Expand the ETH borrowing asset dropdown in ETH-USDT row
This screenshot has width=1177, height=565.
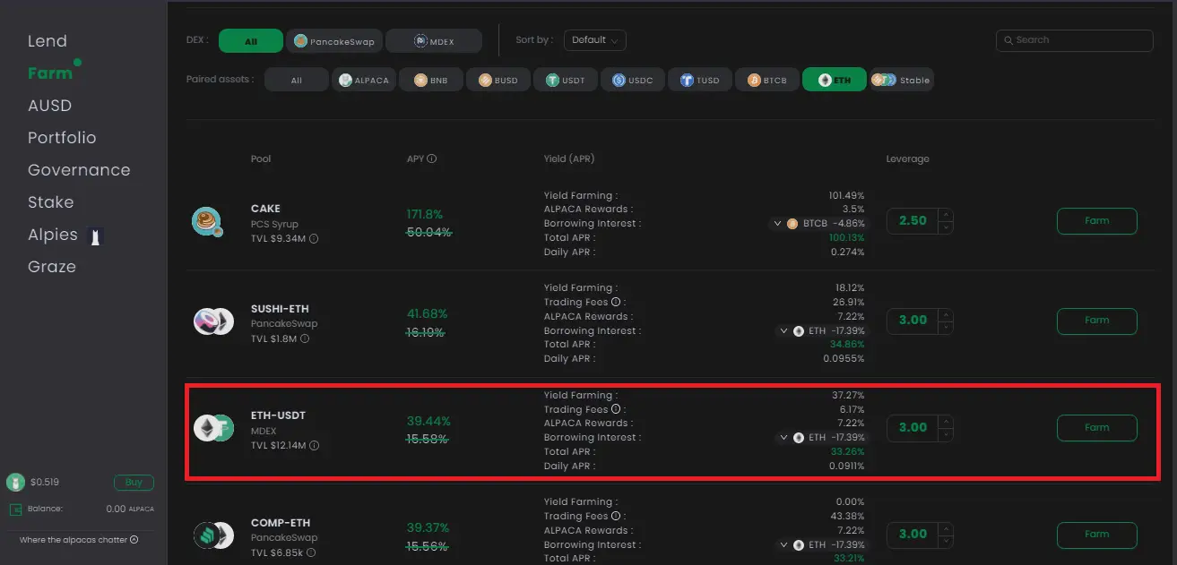click(784, 438)
